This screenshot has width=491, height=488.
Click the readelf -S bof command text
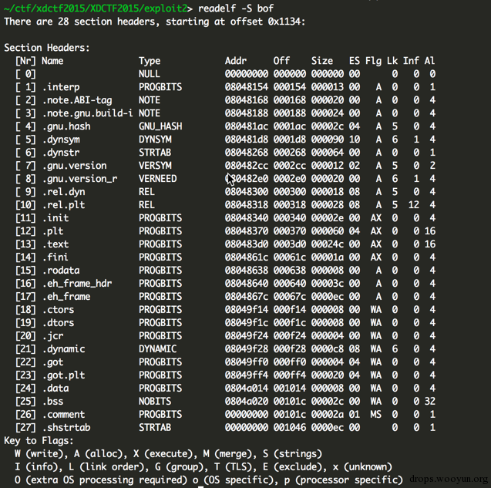point(236,8)
